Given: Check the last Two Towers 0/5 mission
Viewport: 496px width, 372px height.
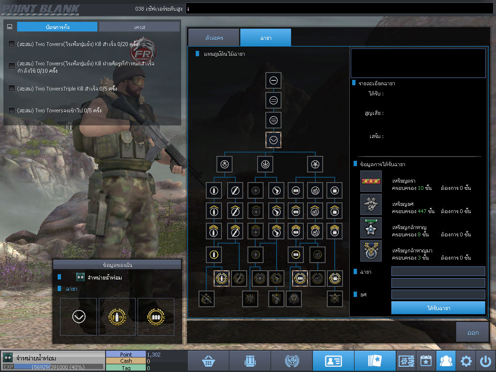Looking at the screenshot, I should pyautogui.click(x=12, y=110).
